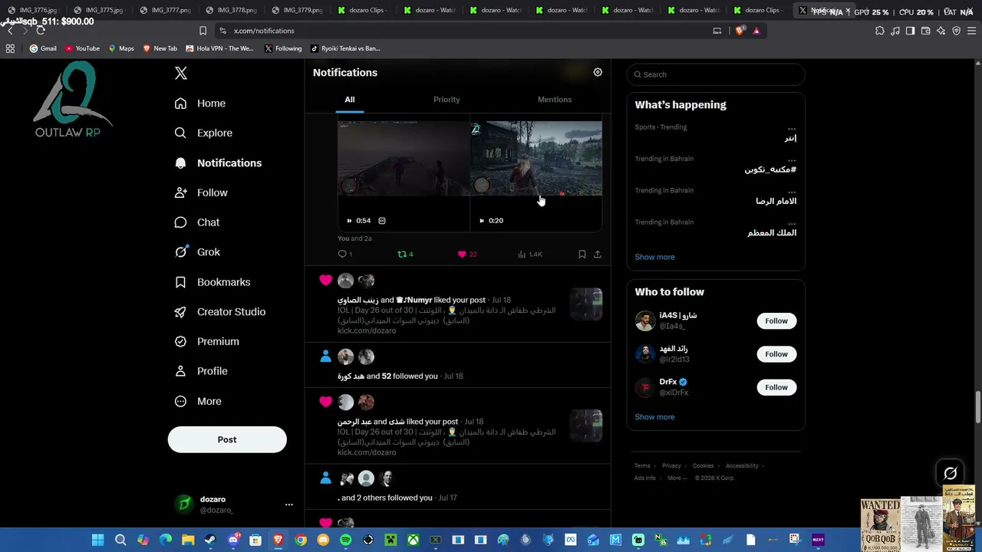Open the Follow page in the sidebar
This screenshot has height=552, width=982.
point(201,192)
